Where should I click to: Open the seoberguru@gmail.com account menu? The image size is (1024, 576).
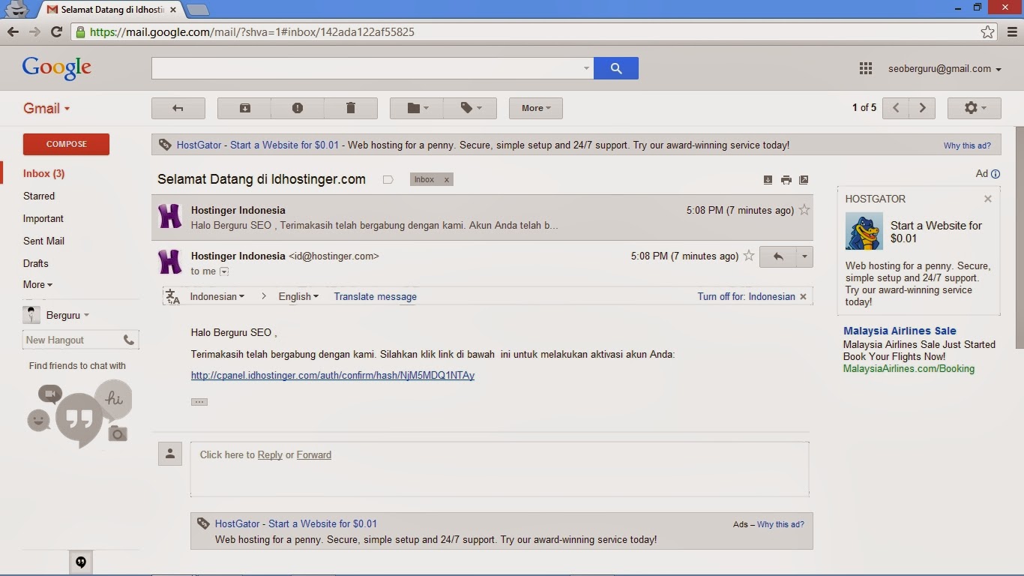tap(945, 68)
